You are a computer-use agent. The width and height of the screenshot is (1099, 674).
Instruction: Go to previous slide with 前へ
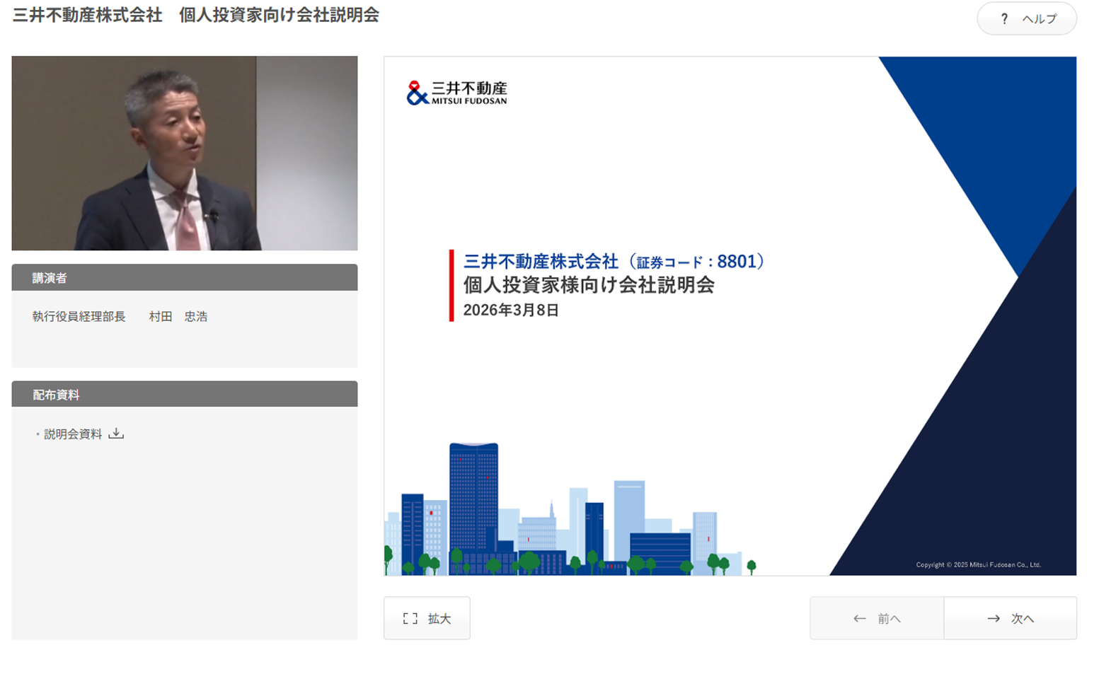[877, 619]
